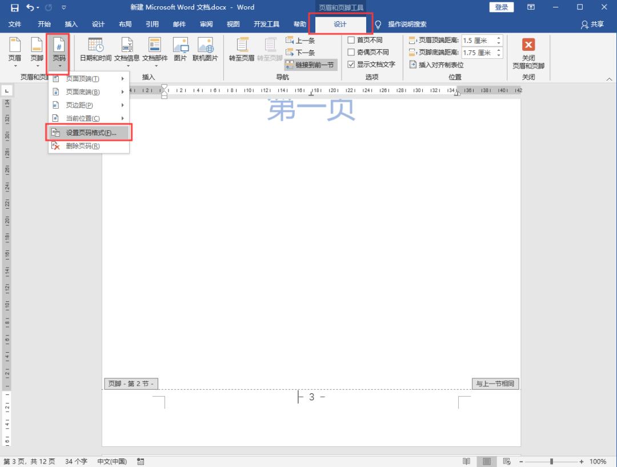This screenshot has height=467, width=617.
Task: Open the undo history dropdown arrow
Action: tap(38, 7)
